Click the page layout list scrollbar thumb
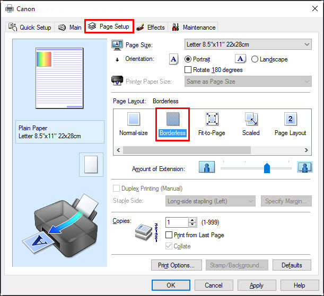This screenshot has width=324, height=296. click(x=187, y=150)
